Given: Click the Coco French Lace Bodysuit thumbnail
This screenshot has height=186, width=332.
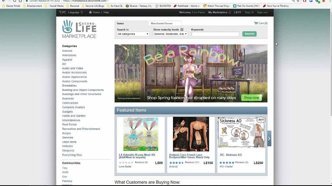Looking at the screenshot, I should (191, 134).
